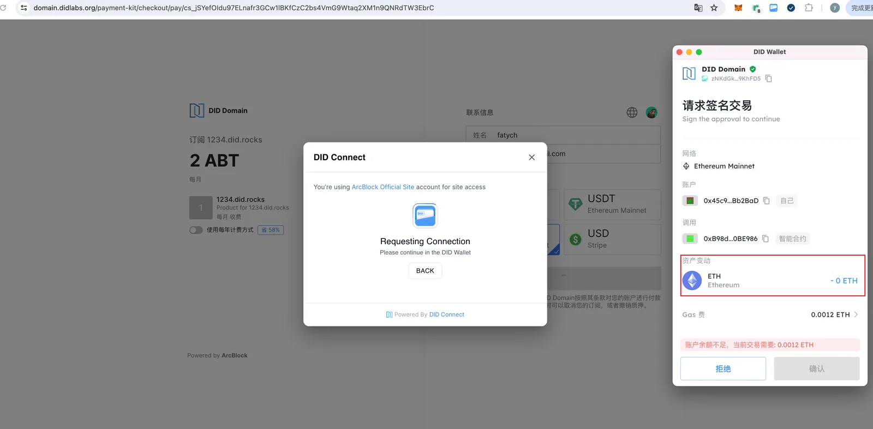The height and width of the screenshot is (429, 873).
Task: View site information icon beside the URL
Action: pos(24,8)
